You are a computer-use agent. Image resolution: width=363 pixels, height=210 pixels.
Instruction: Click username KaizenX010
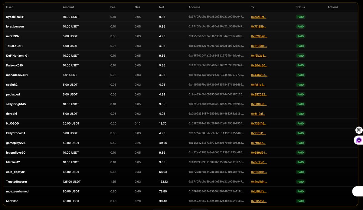(15, 65)
